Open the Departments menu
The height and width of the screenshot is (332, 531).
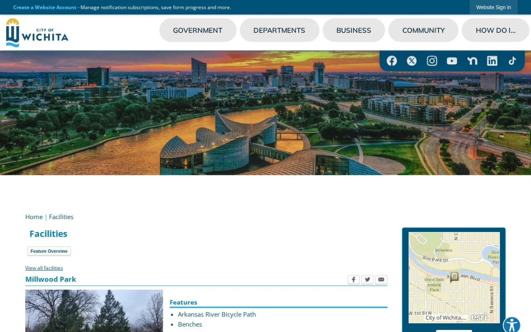279,30
